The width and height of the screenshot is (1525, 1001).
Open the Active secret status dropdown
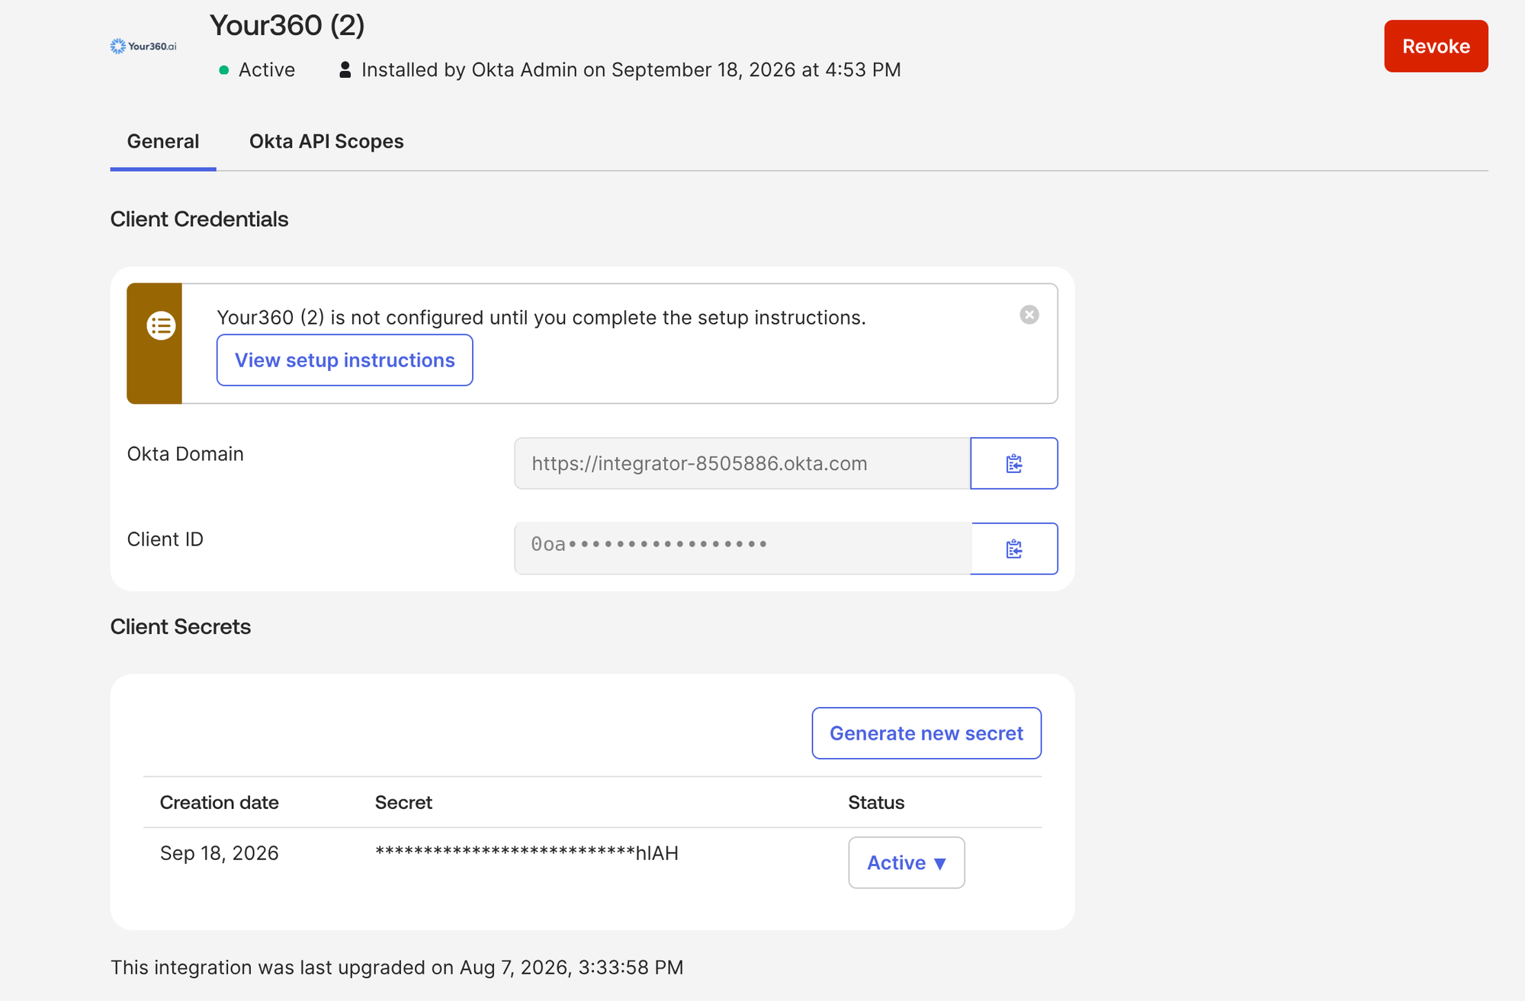tap(907, 862)
